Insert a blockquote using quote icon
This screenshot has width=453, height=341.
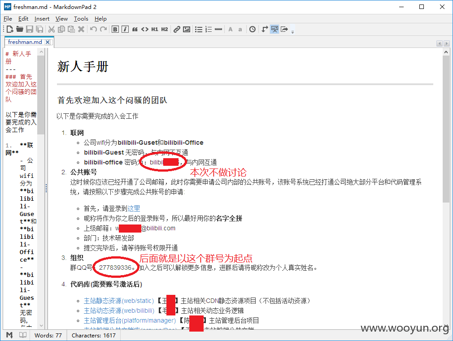[135, 29]
